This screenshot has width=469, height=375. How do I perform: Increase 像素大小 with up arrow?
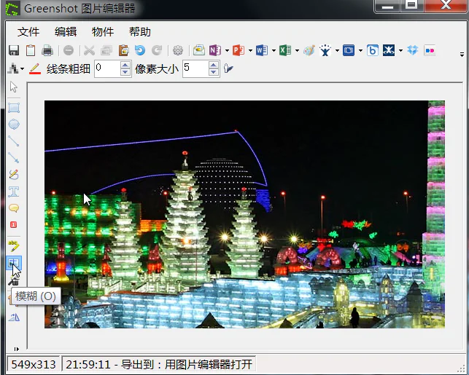tap(214, 65)
